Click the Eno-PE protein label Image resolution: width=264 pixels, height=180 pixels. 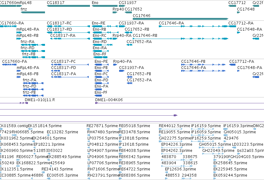click(101, 62)
